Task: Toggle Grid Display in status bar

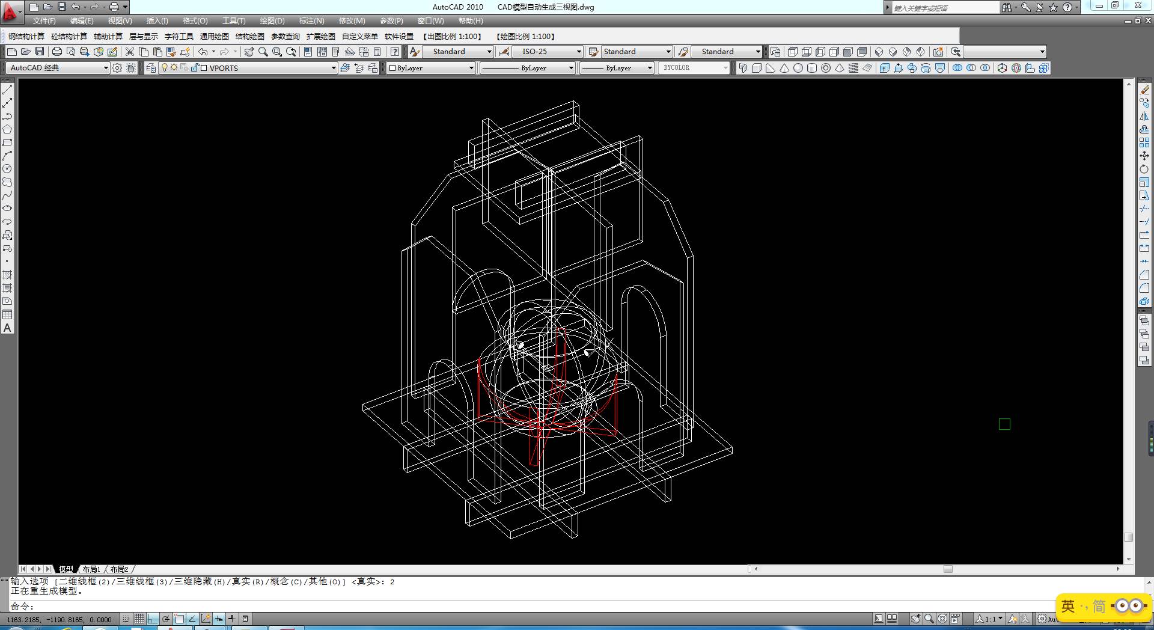Action: point(139,619)
